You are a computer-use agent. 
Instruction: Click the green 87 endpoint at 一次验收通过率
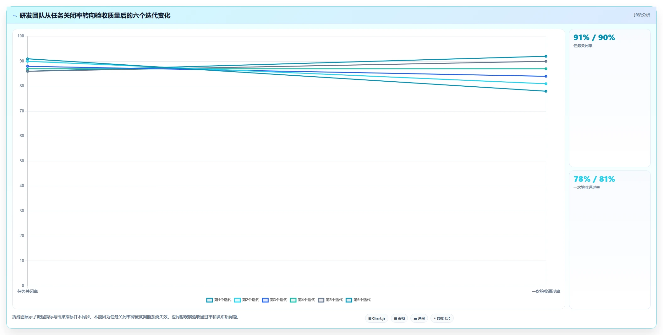[x=546, y=69]
